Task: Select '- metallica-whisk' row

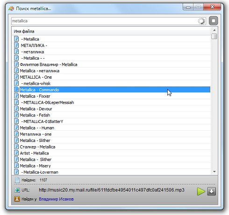Action: click(111, 83)
